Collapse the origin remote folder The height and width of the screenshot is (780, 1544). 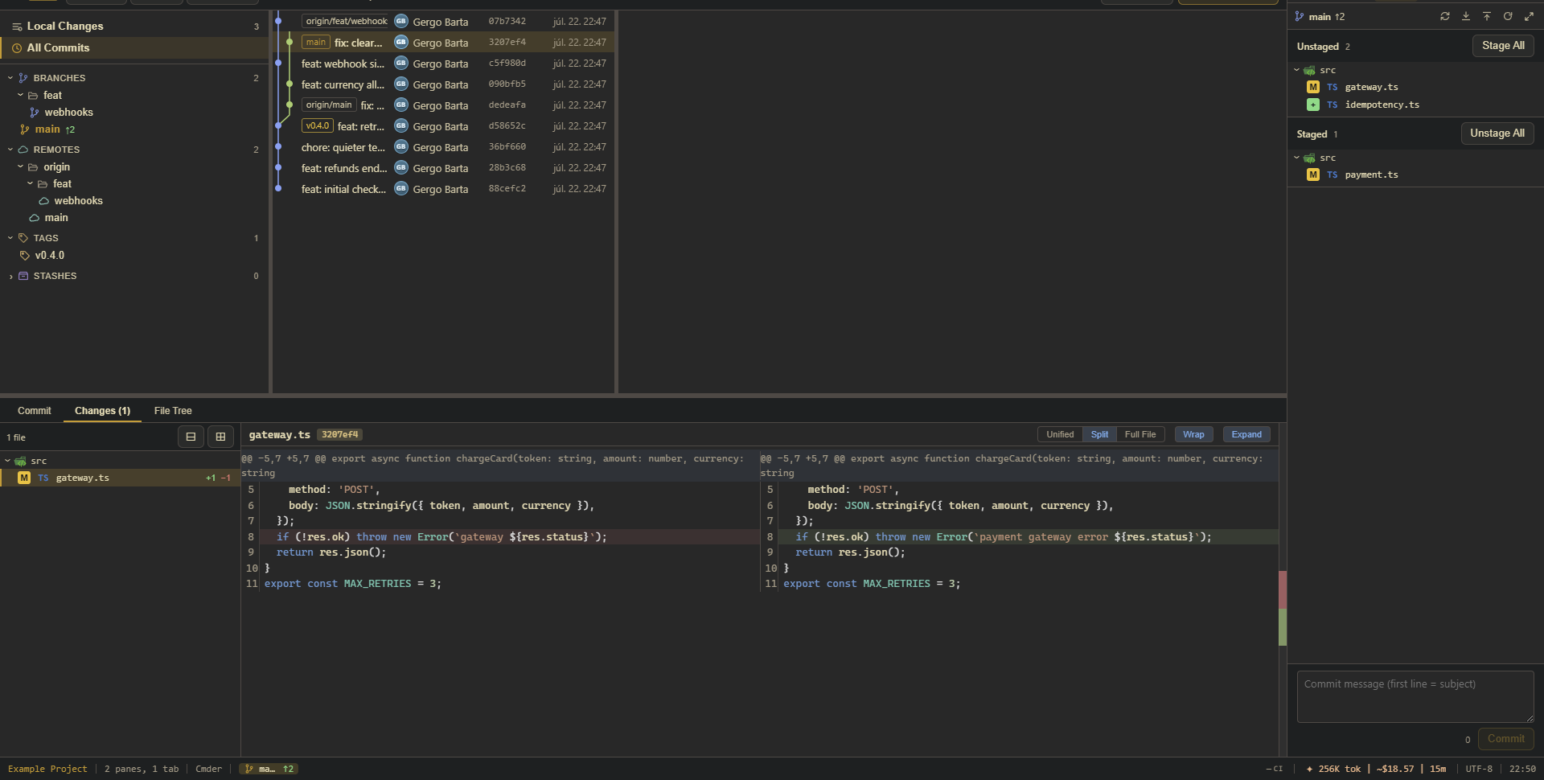coord(20,166)
